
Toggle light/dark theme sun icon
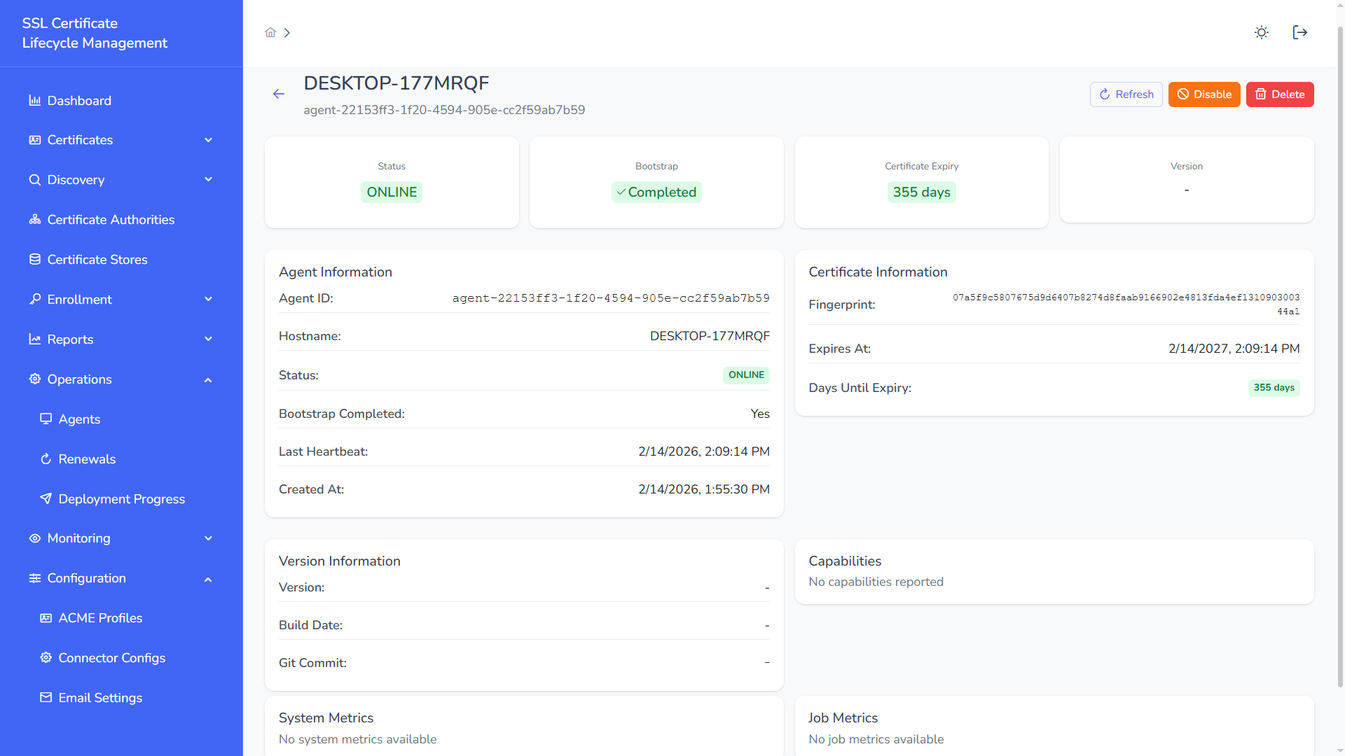1261,32
